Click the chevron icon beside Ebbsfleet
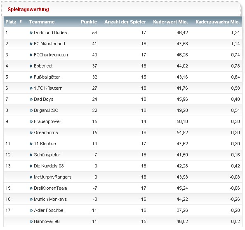The height and width of the screenshot is (230, 245). tap(31, 66)
